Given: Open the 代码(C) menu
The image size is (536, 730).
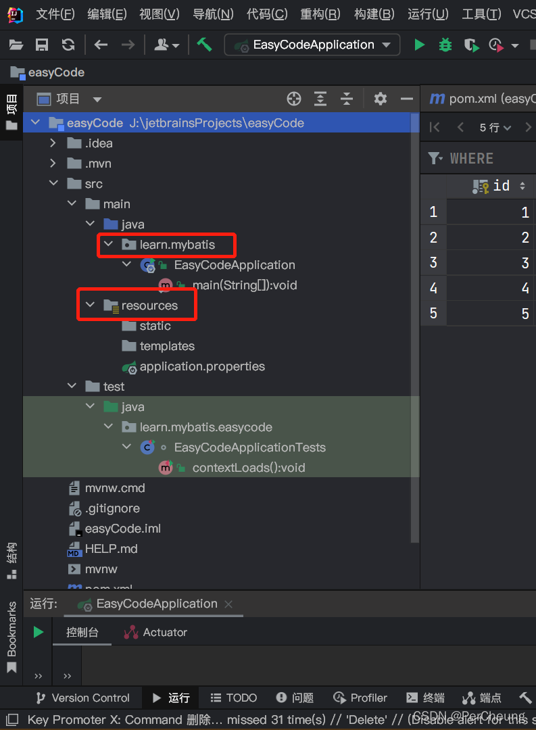Looking at the screenshot, I should click(267, 14).
